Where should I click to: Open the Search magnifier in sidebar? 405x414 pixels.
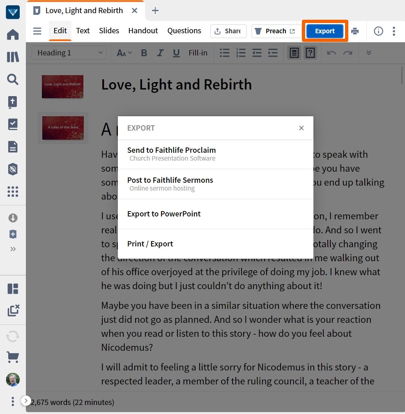[x=13, y=79]
